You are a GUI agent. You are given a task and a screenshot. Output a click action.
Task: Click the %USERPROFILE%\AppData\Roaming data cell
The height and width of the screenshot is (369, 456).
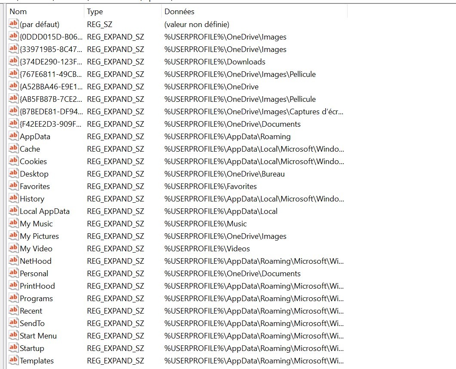(228, 137)
